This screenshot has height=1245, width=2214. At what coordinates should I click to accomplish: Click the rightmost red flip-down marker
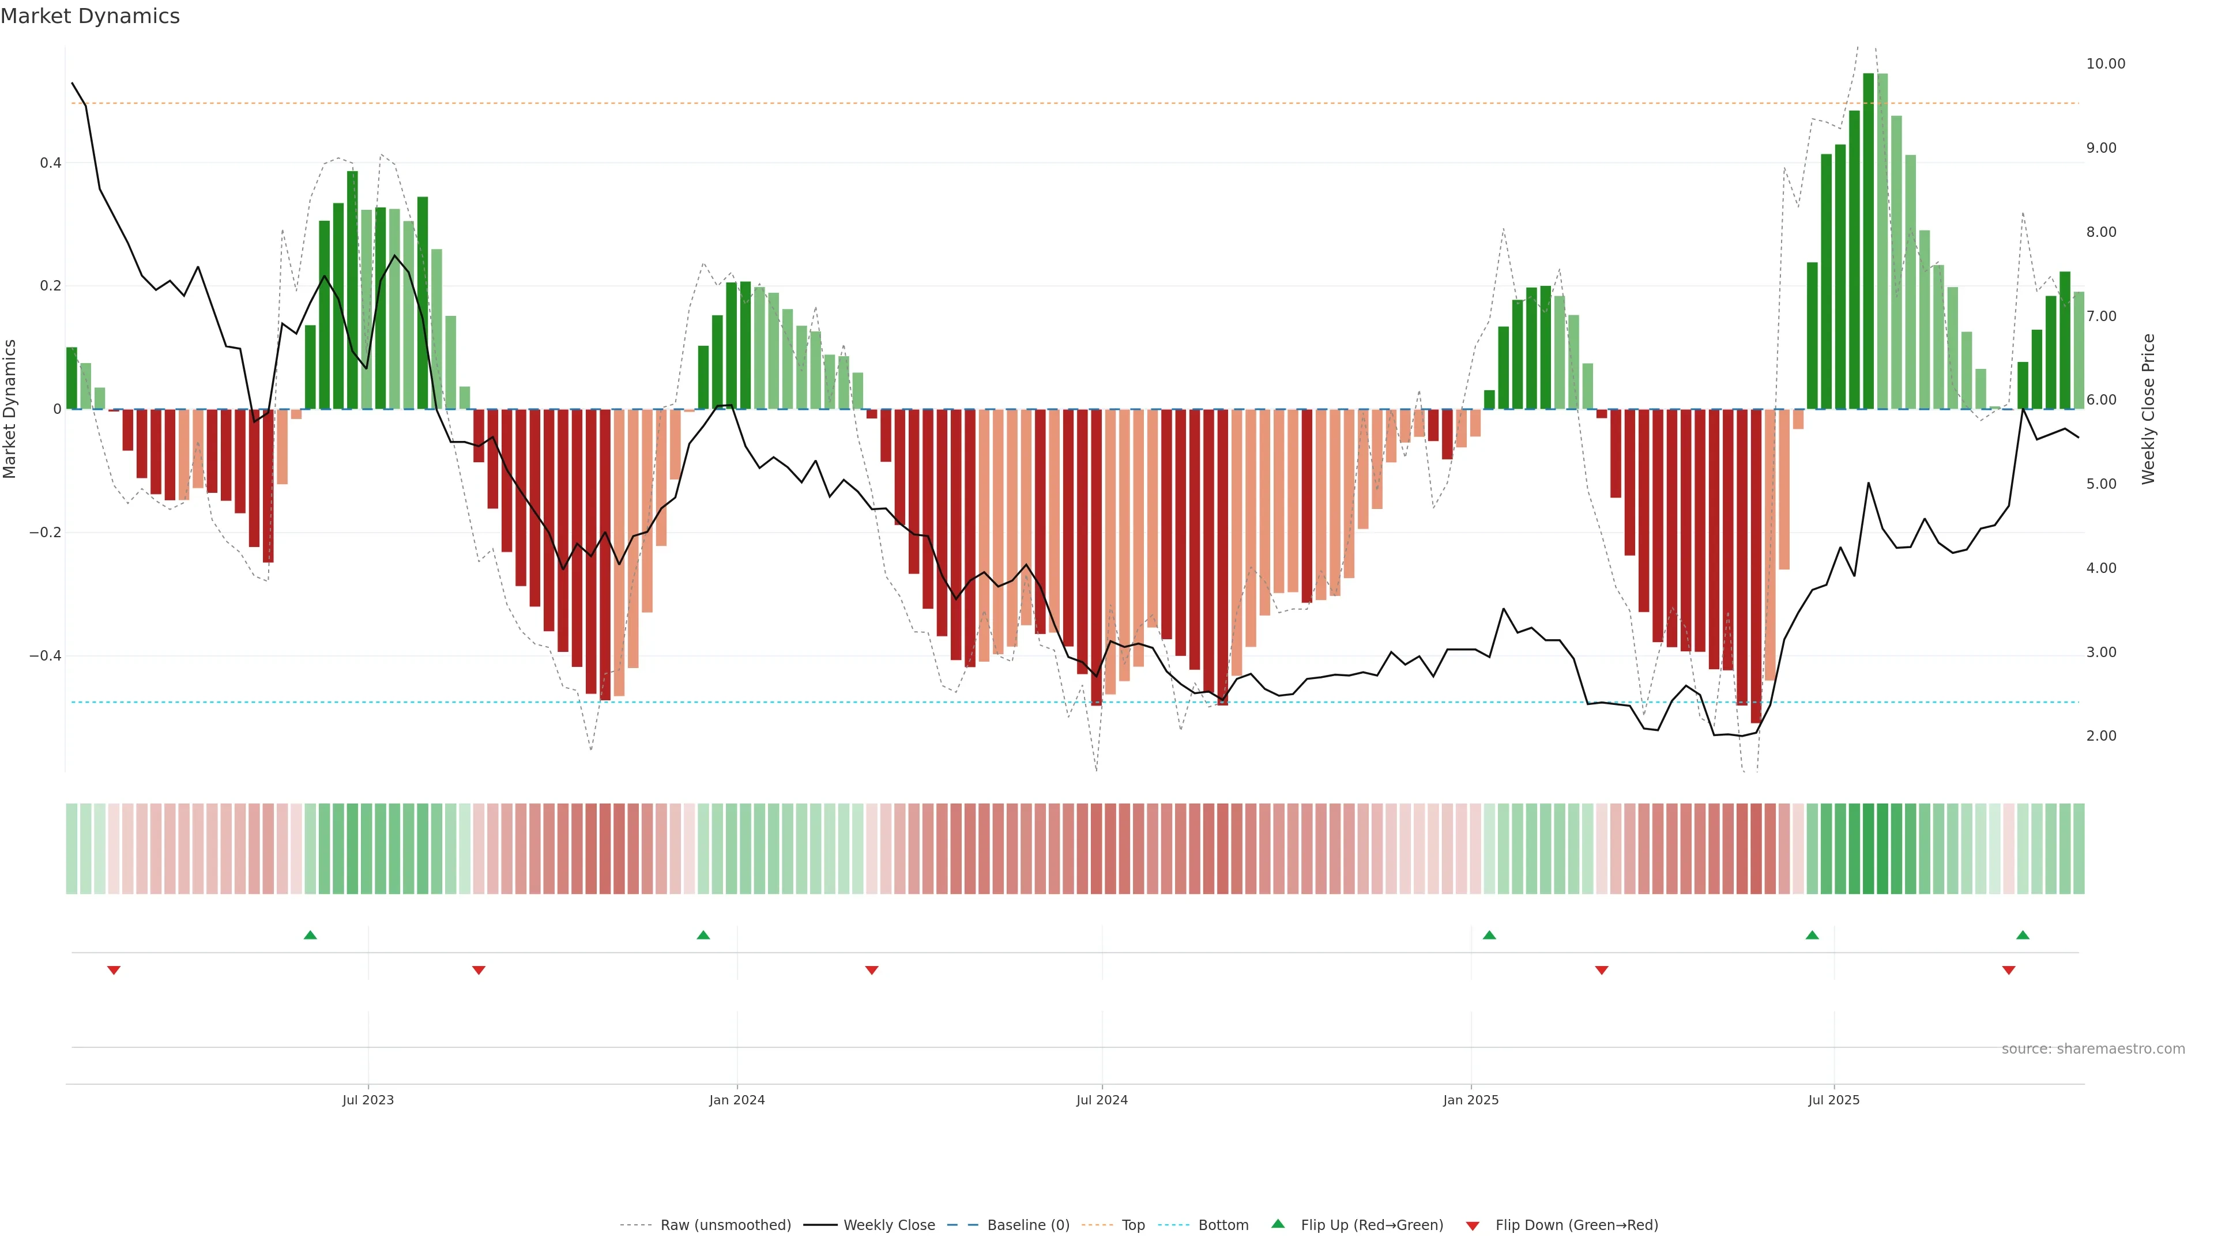(2009, 970)
